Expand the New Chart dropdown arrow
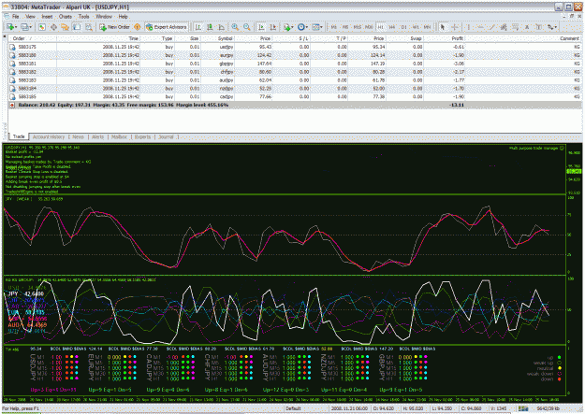Viewport: 585px width, 414px height. (16, 27)
